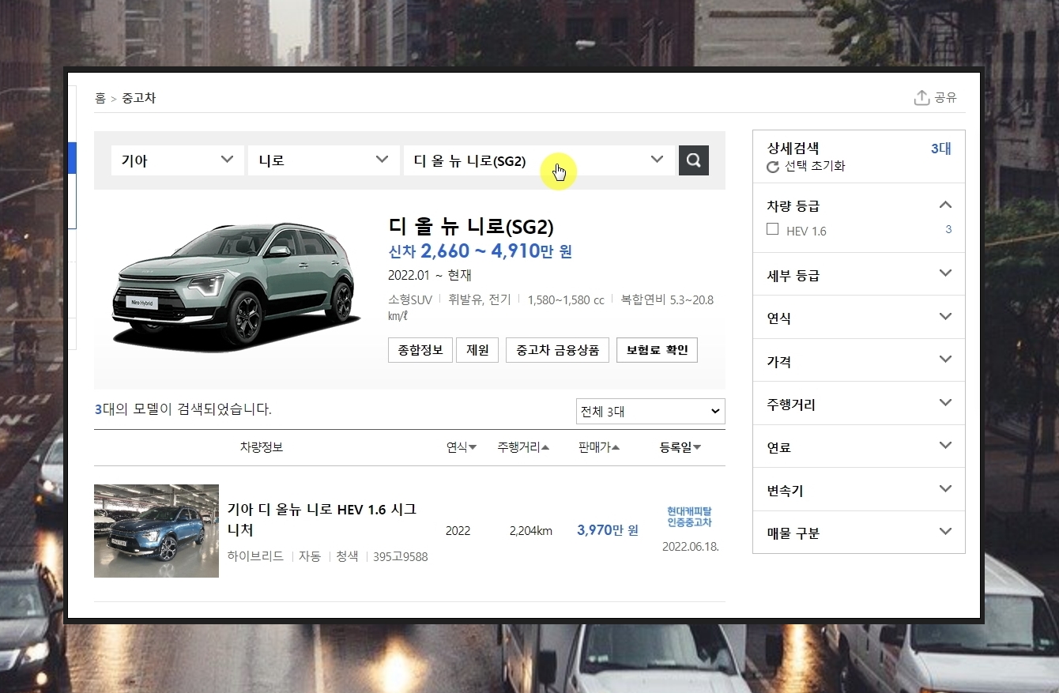Click 신차 2,660 ~ 4,910만 원 price text
The height and width of the screenshot is (693, 1059).
tap(481, 251)
